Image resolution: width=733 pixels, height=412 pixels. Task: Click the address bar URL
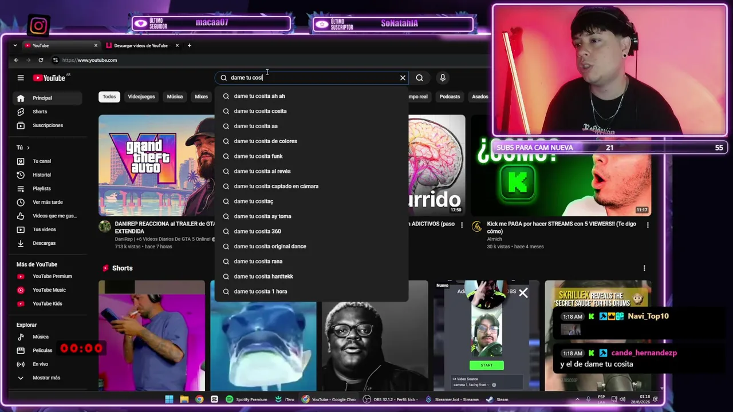pos(89,60)
